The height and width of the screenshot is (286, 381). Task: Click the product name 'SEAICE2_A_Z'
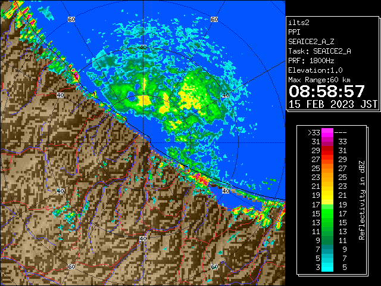click(311, 42)
